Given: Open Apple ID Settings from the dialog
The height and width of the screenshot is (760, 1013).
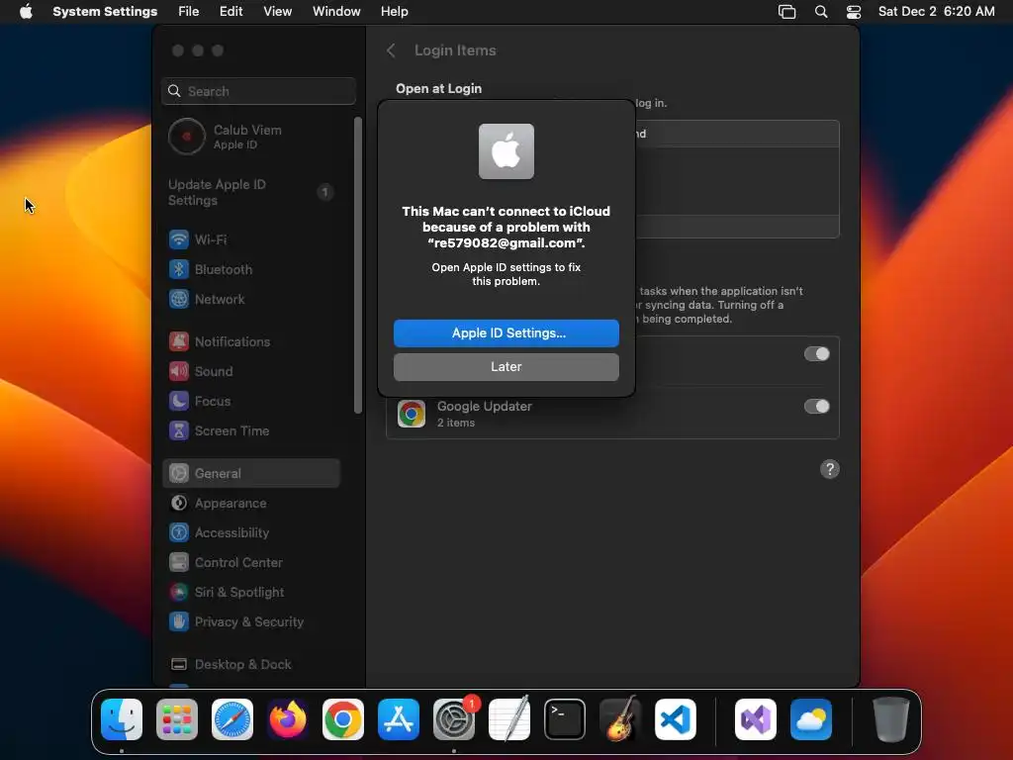Looking at the screenshot, I should coord(506,332).
